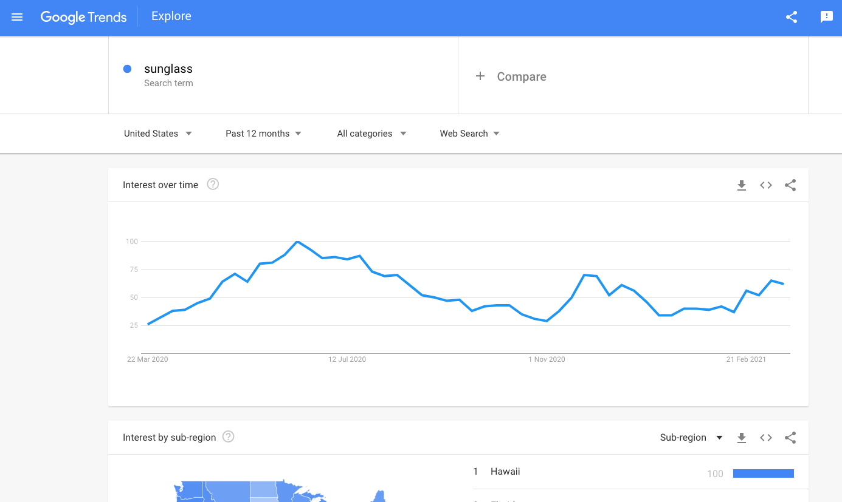
Task: Expand the All categories dropdown
Action: [x=371, y=133]
